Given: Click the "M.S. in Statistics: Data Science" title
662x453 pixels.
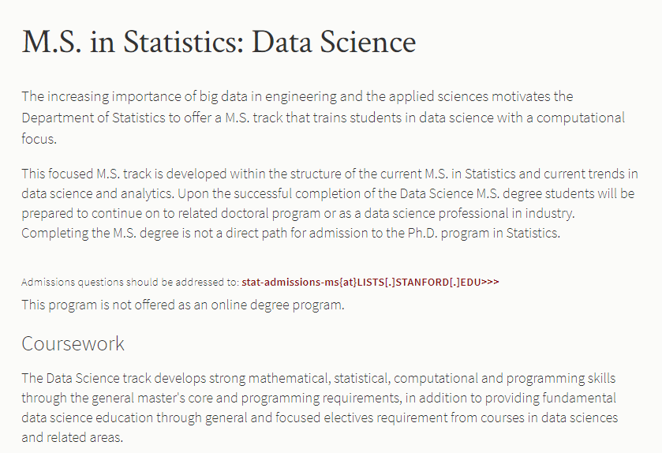Looking at the screenshot, I should 219,42.
